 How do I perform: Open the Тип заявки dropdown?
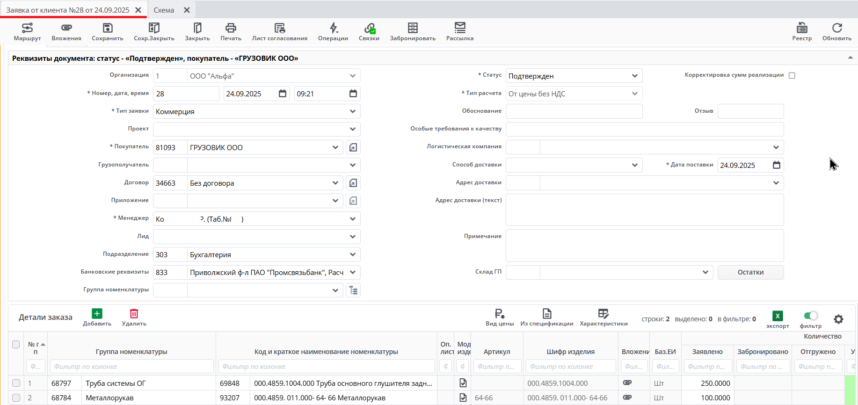coord(352,111)
